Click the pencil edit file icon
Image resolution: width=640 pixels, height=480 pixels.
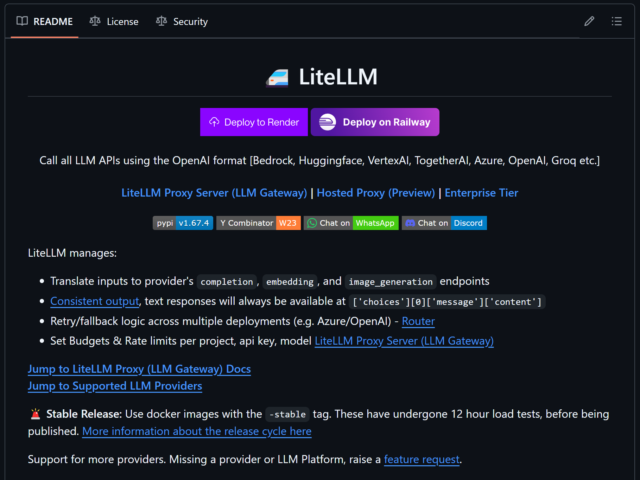(589, 21)
